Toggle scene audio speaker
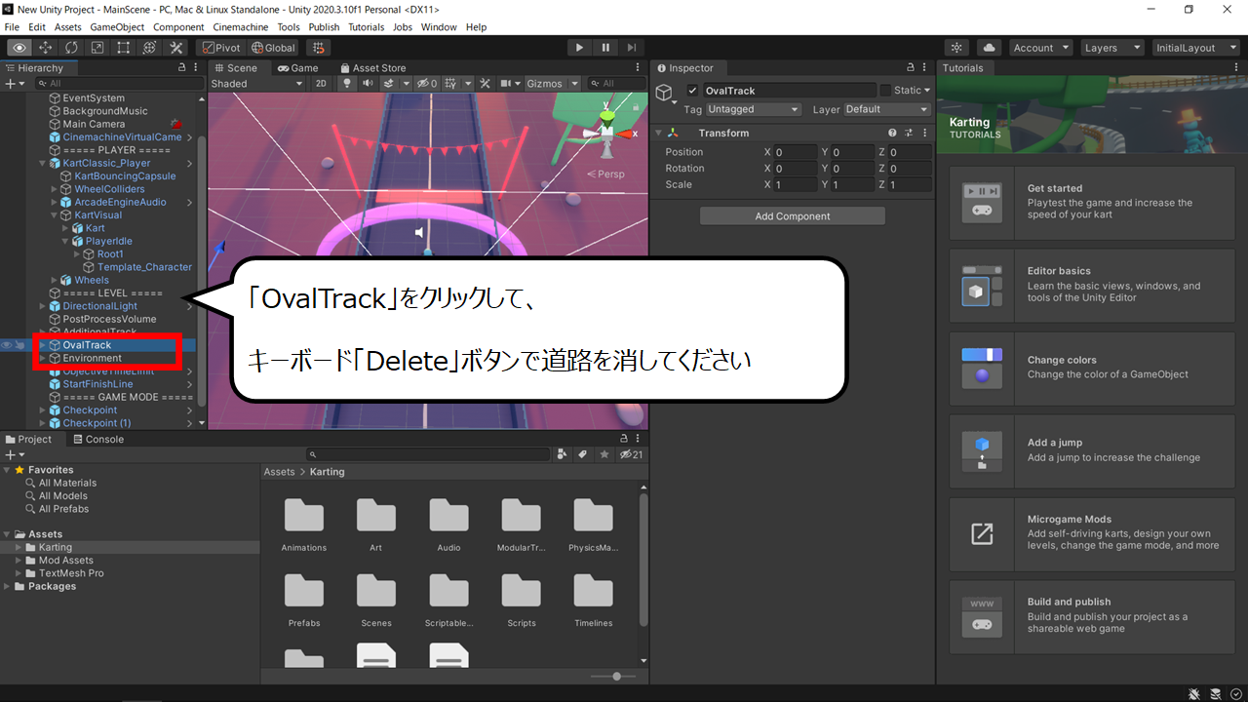 pos(368,84)
